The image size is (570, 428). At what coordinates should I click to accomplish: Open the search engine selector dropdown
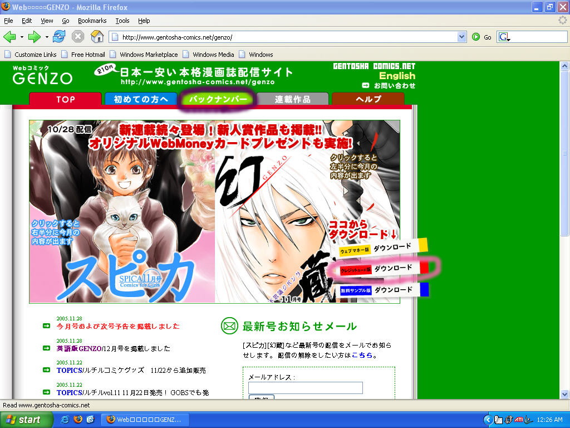(x=505, y=37)
